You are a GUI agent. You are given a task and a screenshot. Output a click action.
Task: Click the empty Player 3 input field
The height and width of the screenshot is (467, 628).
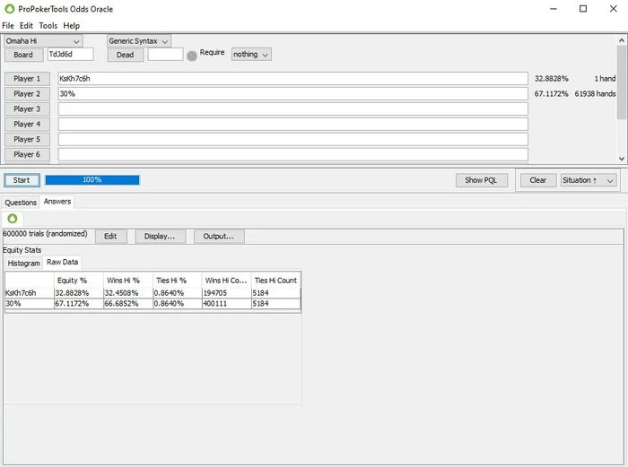coord(292,108)
